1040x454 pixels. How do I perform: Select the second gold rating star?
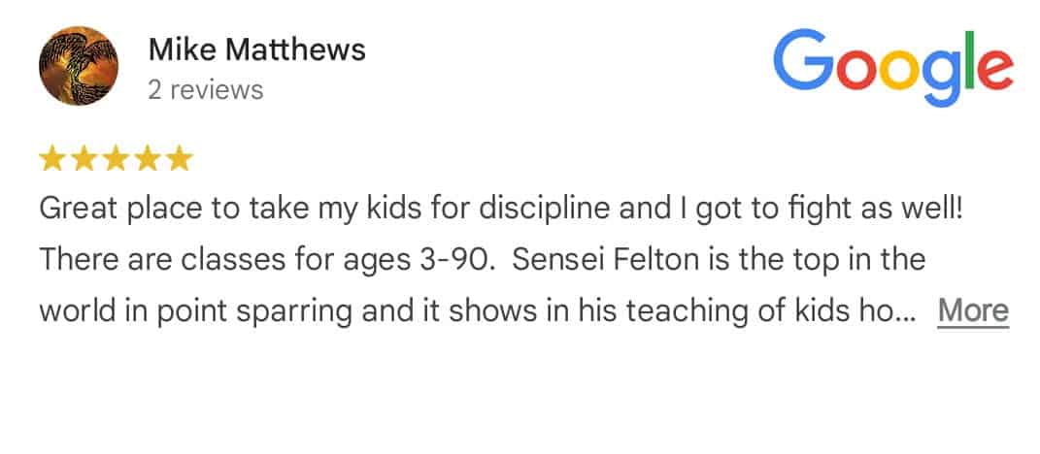tap(84, 159)
